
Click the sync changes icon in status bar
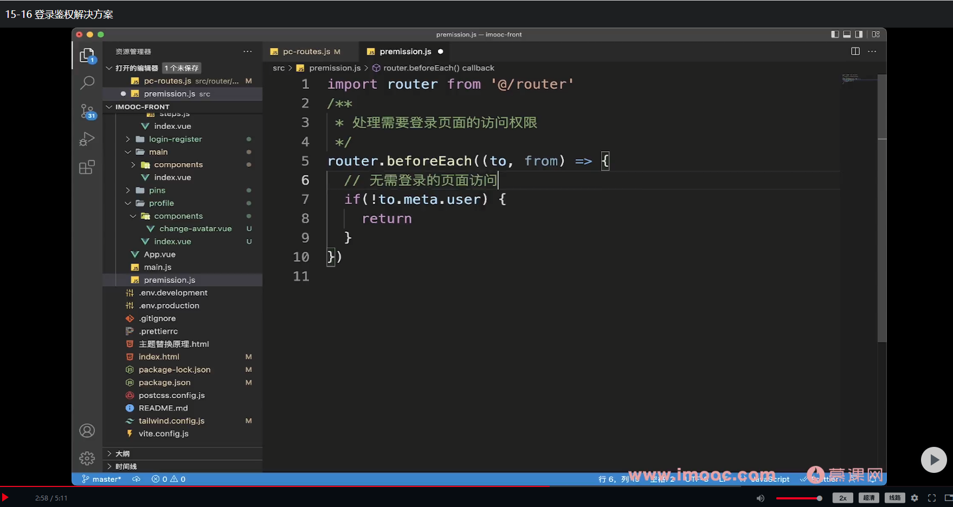click(x=137, y=479)
